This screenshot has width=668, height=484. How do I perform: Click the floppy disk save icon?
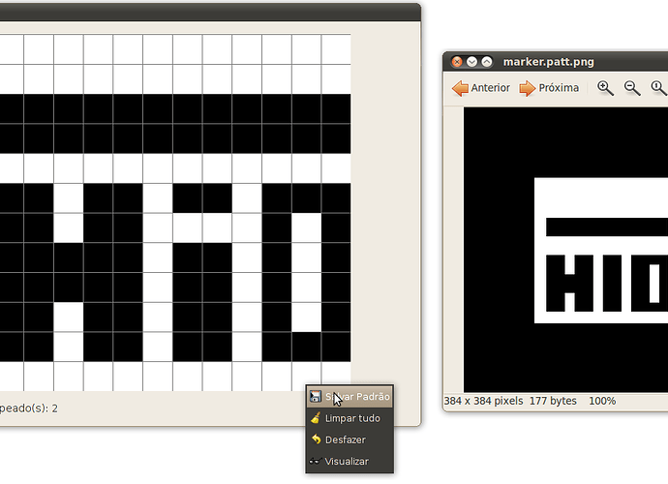(x=316, y=397)
